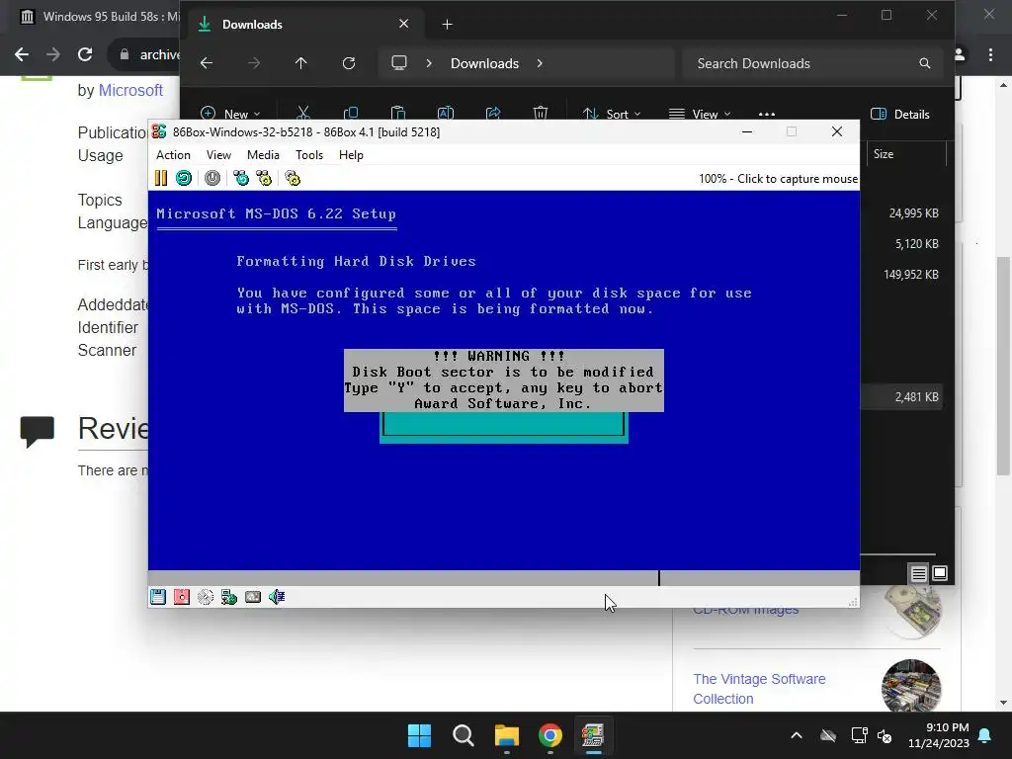Click Delete trash icon in the Explorer toolbar
Screen dimensions: 1012x759
541,114
